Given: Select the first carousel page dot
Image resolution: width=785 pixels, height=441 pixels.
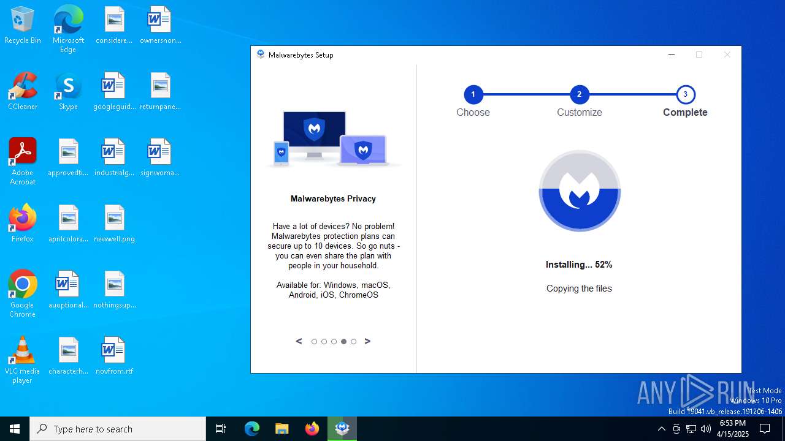Looking at the screenshot, I should 314,342.
